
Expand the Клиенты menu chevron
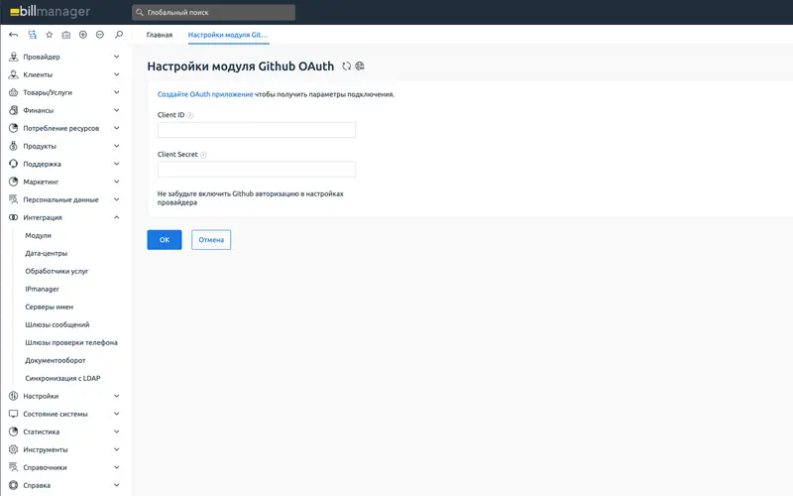[116, 74]
